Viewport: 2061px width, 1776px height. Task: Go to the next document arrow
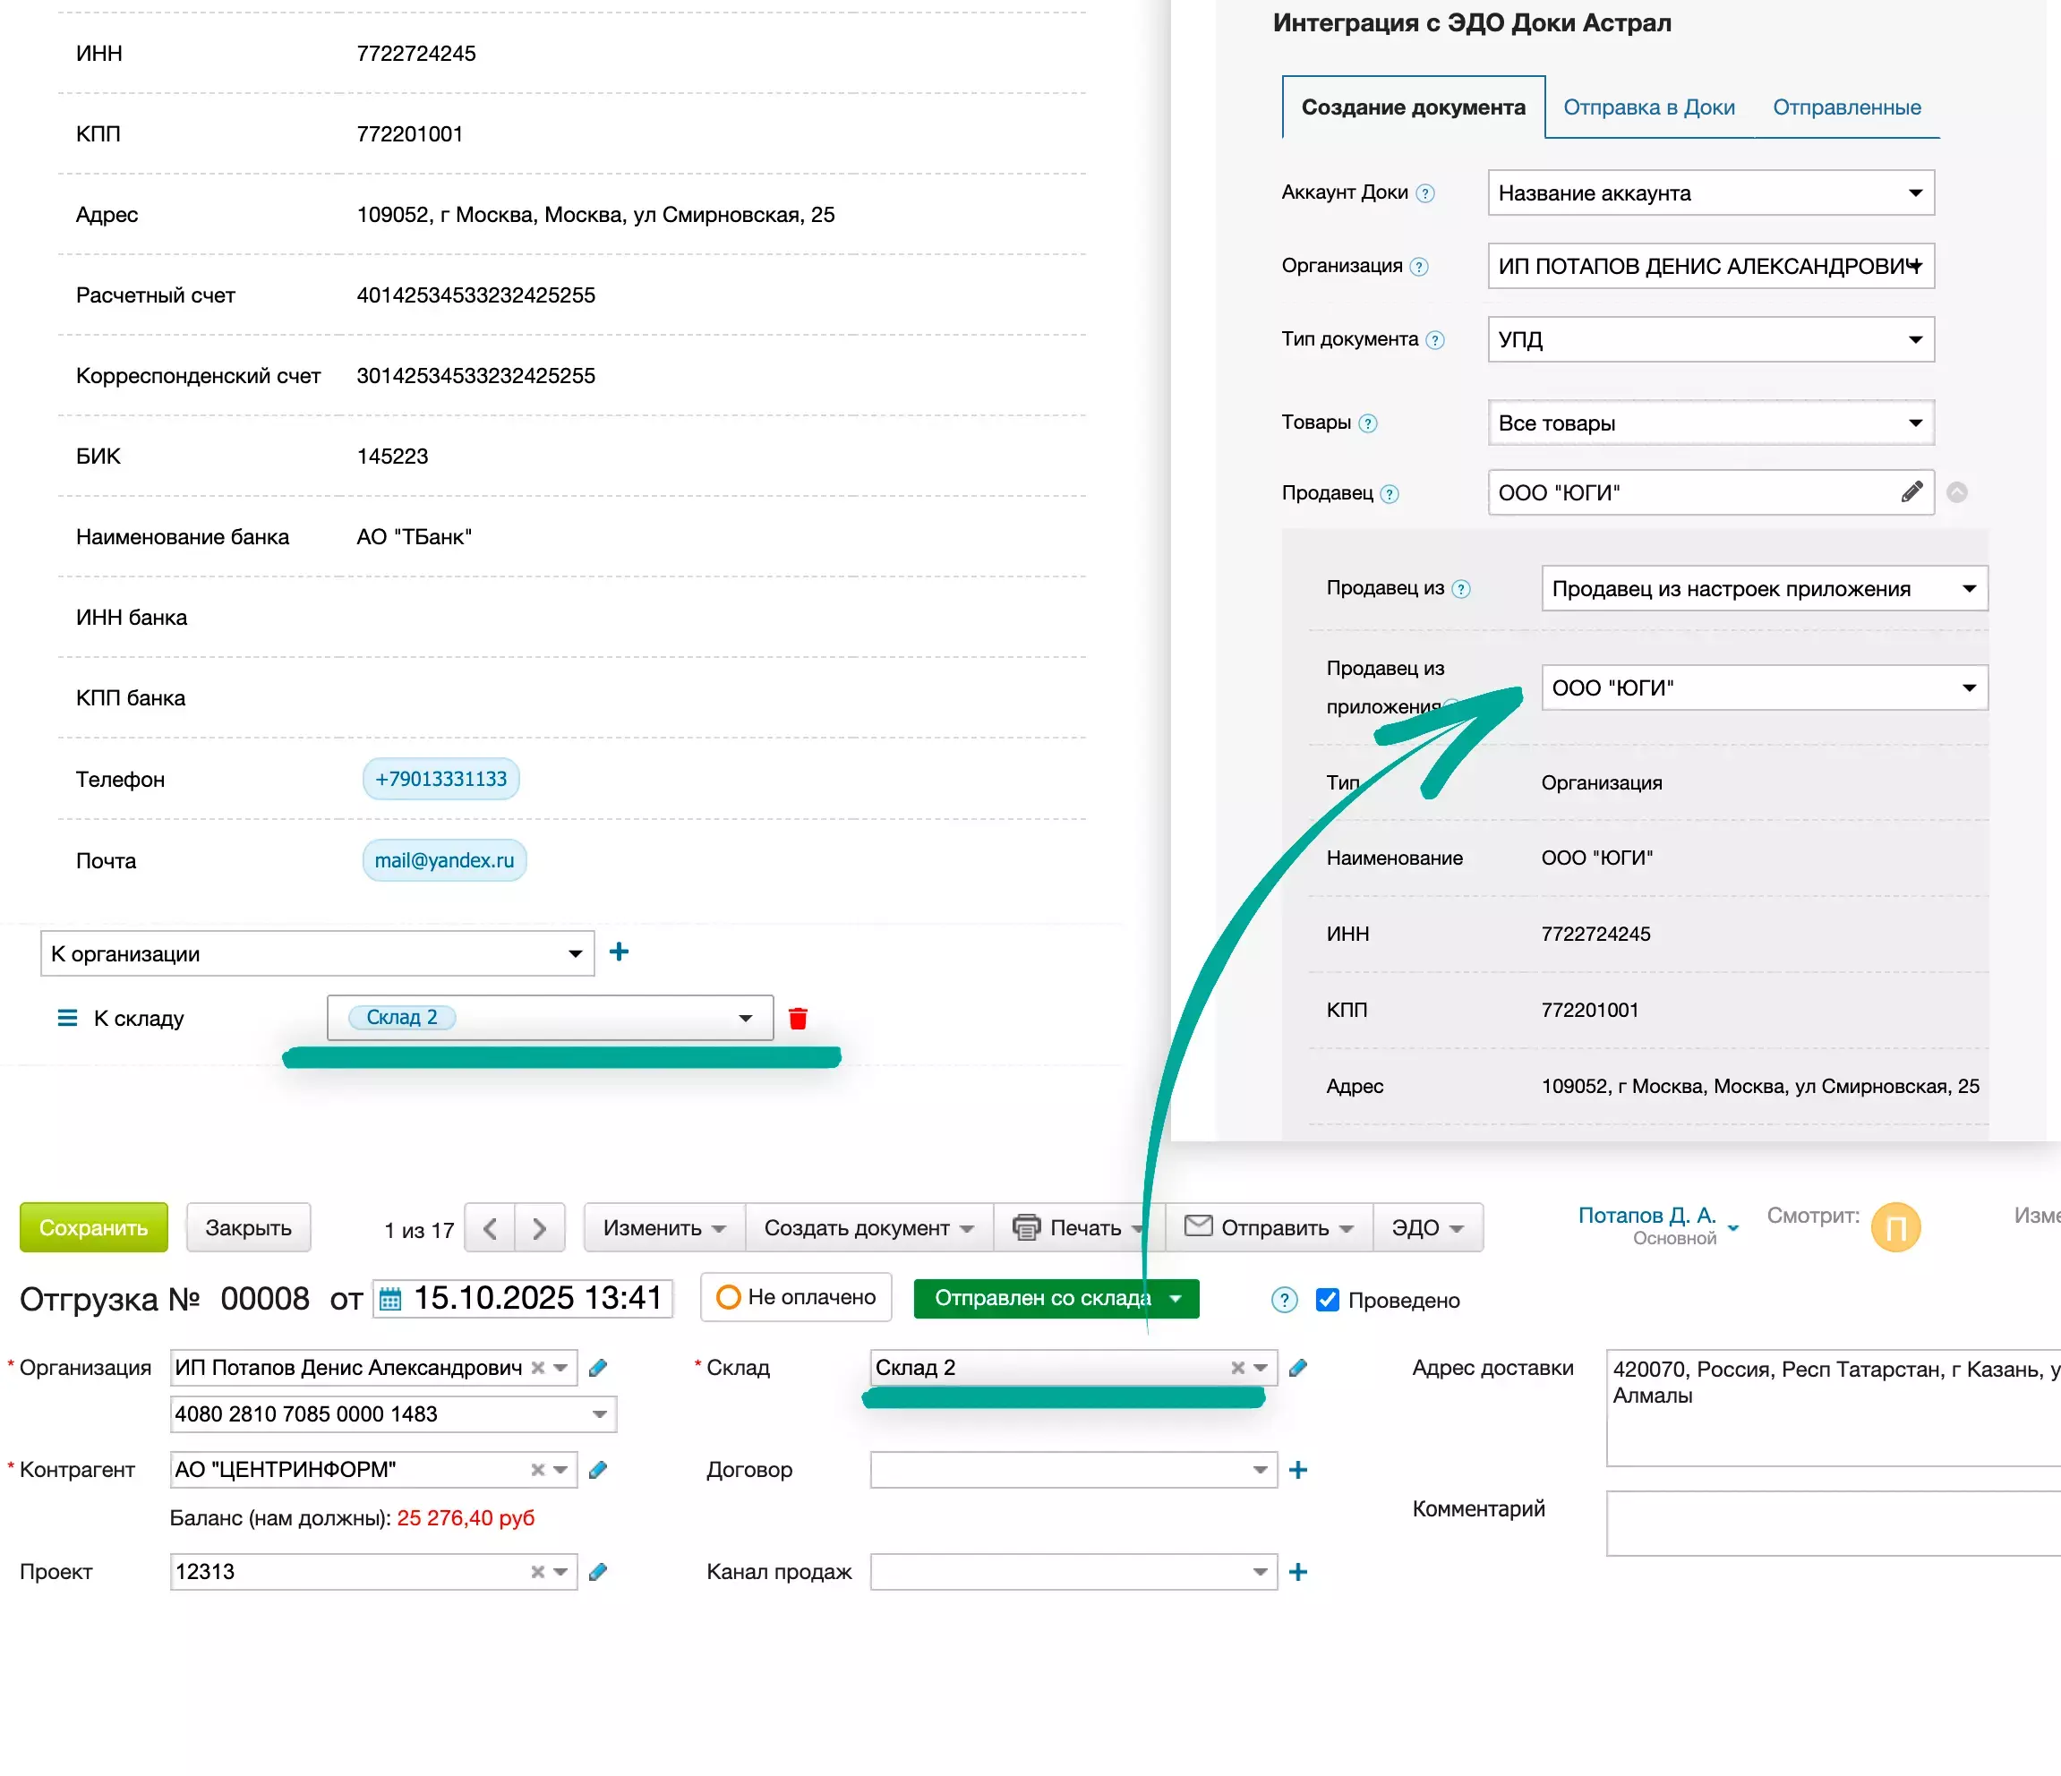tap(539, 1228)
